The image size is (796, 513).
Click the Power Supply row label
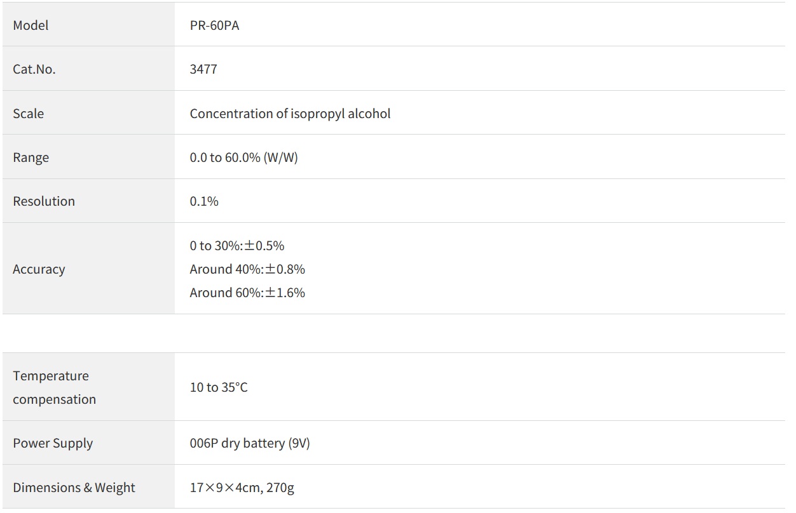pyautogui.click(x=53, y=443)
